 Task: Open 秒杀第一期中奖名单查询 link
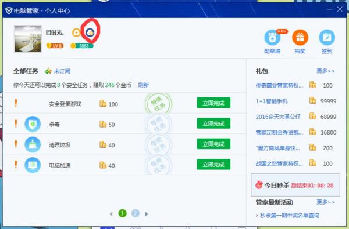coord(289,216)
